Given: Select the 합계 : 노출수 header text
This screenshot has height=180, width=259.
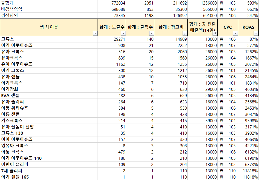Looking at the screenshot, I should [112, 27].
